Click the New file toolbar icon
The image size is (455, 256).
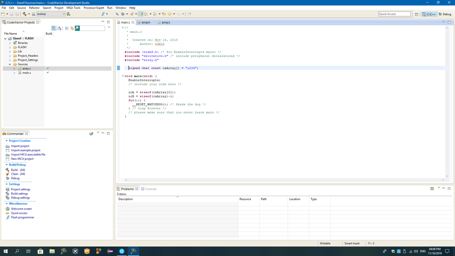(x=3, y=14)
